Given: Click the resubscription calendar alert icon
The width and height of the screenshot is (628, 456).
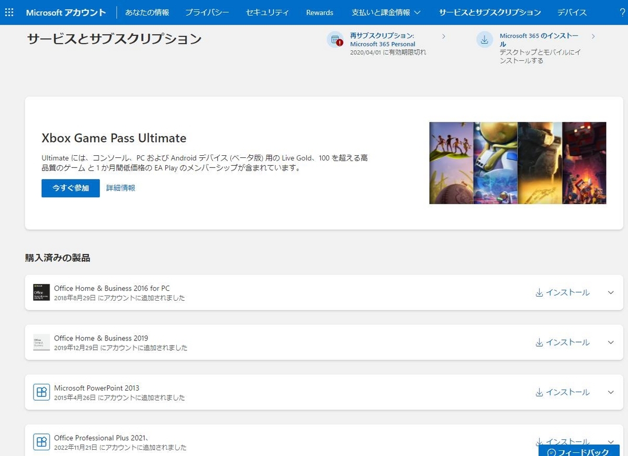Looking at the screenshot, I should point(335,40).
